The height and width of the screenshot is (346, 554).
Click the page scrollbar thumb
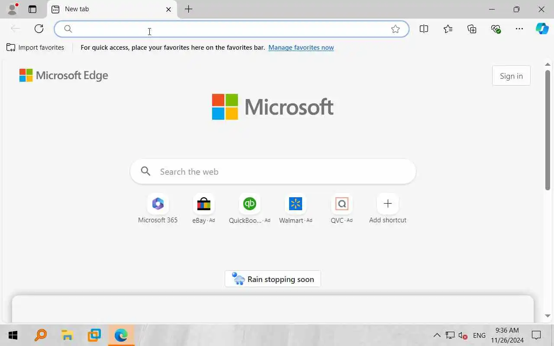tap(548, 130)
